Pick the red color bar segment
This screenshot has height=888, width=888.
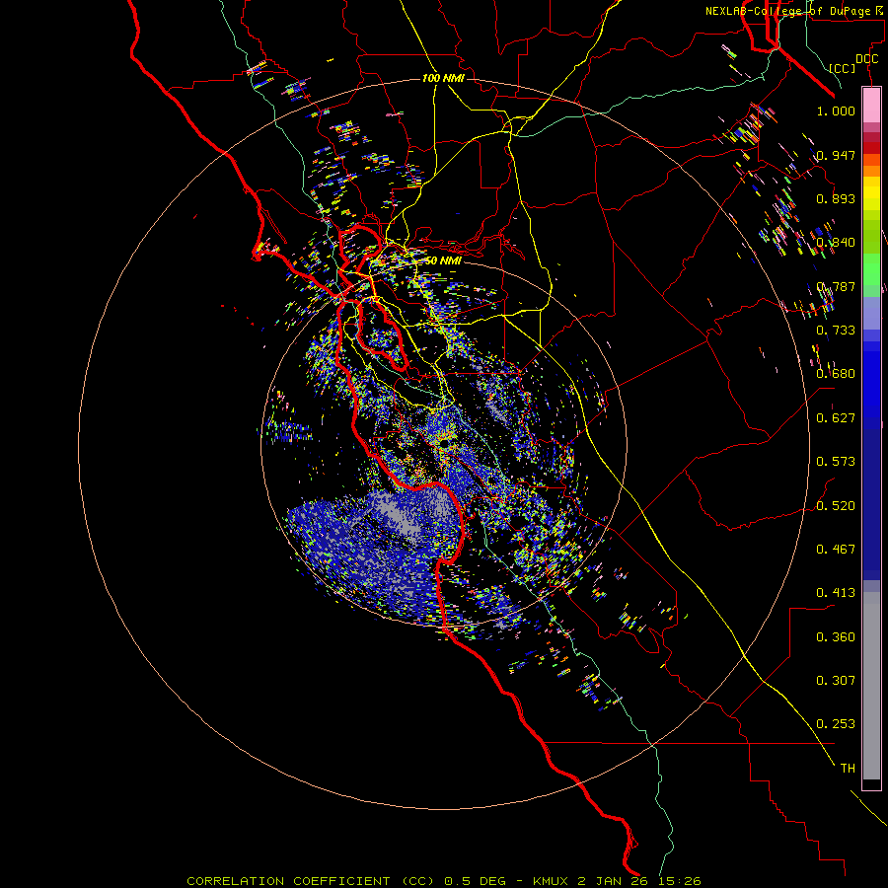(x=871, y=147)
